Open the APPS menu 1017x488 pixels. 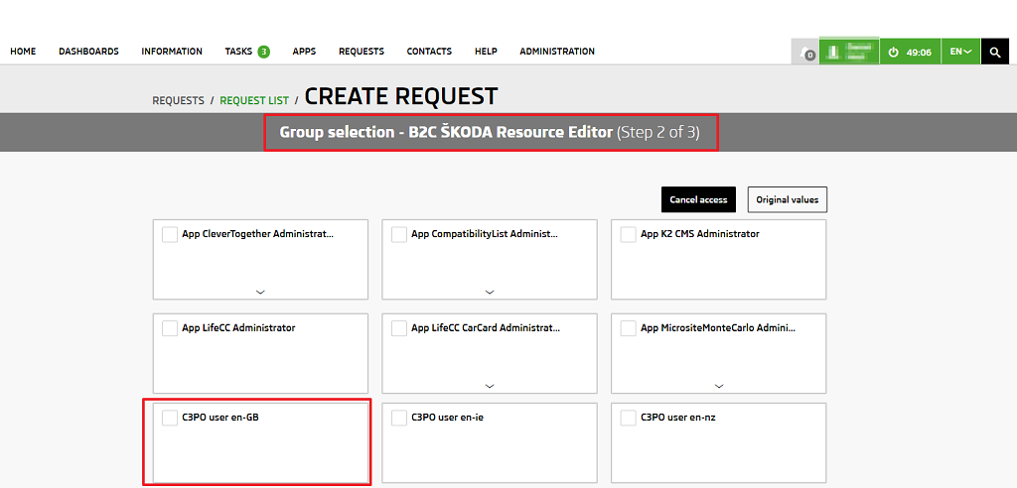pyautogui.click(x=304, y=52)
